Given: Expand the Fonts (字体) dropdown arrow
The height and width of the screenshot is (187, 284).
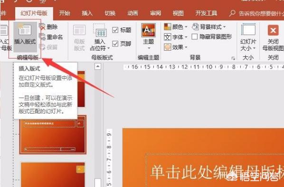Looking at the screenshot, I should (186, 37).
